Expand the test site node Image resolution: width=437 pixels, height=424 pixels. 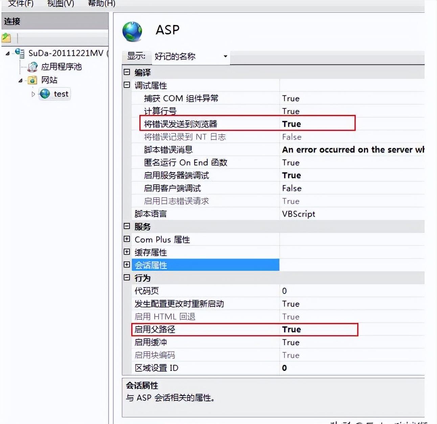coord(33,94)
